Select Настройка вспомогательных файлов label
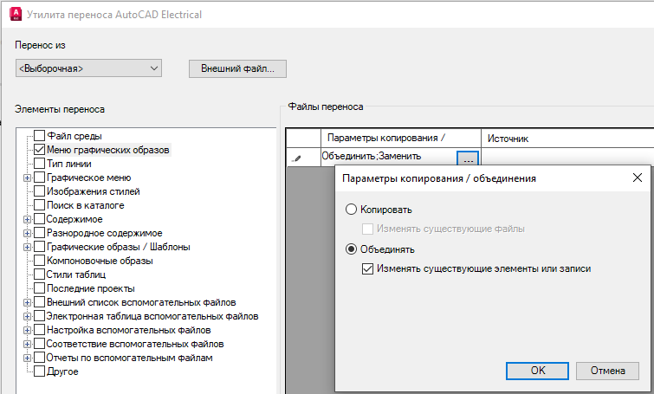 tap(128, 330)
